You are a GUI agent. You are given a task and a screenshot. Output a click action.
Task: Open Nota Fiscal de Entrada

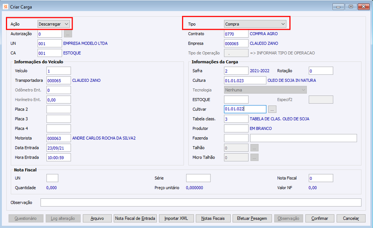tap(135, 218)
